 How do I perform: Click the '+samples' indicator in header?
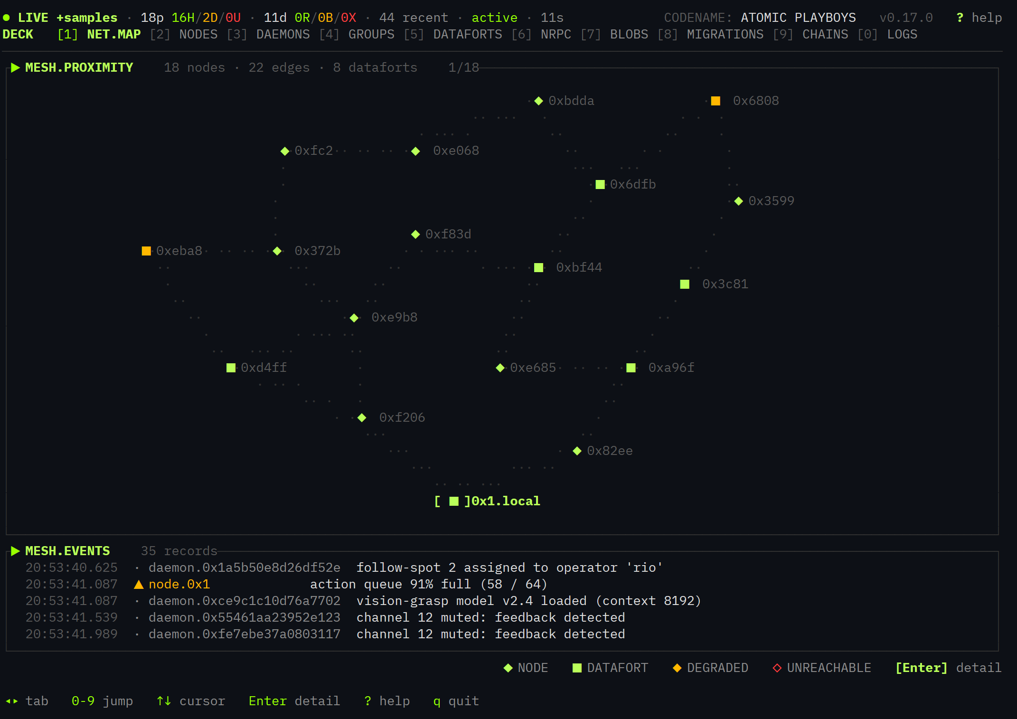87,18
